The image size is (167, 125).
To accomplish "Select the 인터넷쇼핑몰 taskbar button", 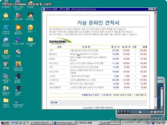I will (87, 123).
